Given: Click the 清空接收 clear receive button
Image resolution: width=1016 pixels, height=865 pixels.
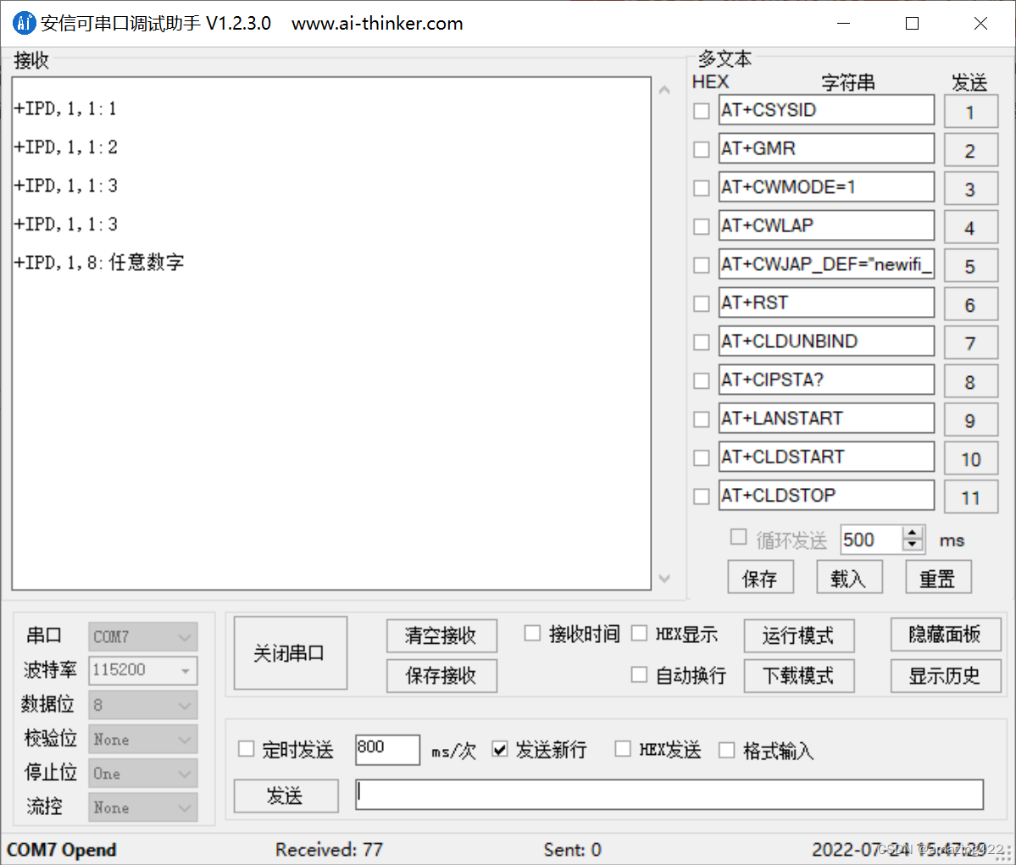Looking at the screenshot, I should 441,635.
